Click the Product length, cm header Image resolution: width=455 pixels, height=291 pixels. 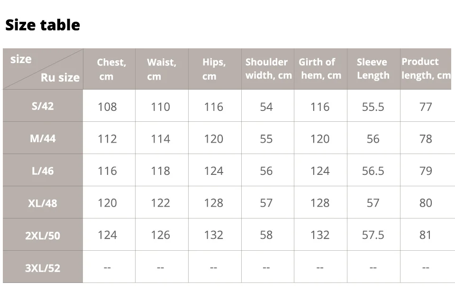(426, 69)
